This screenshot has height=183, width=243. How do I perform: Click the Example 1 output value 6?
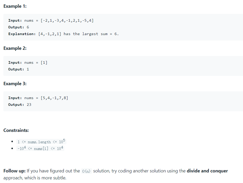point(28,27)
